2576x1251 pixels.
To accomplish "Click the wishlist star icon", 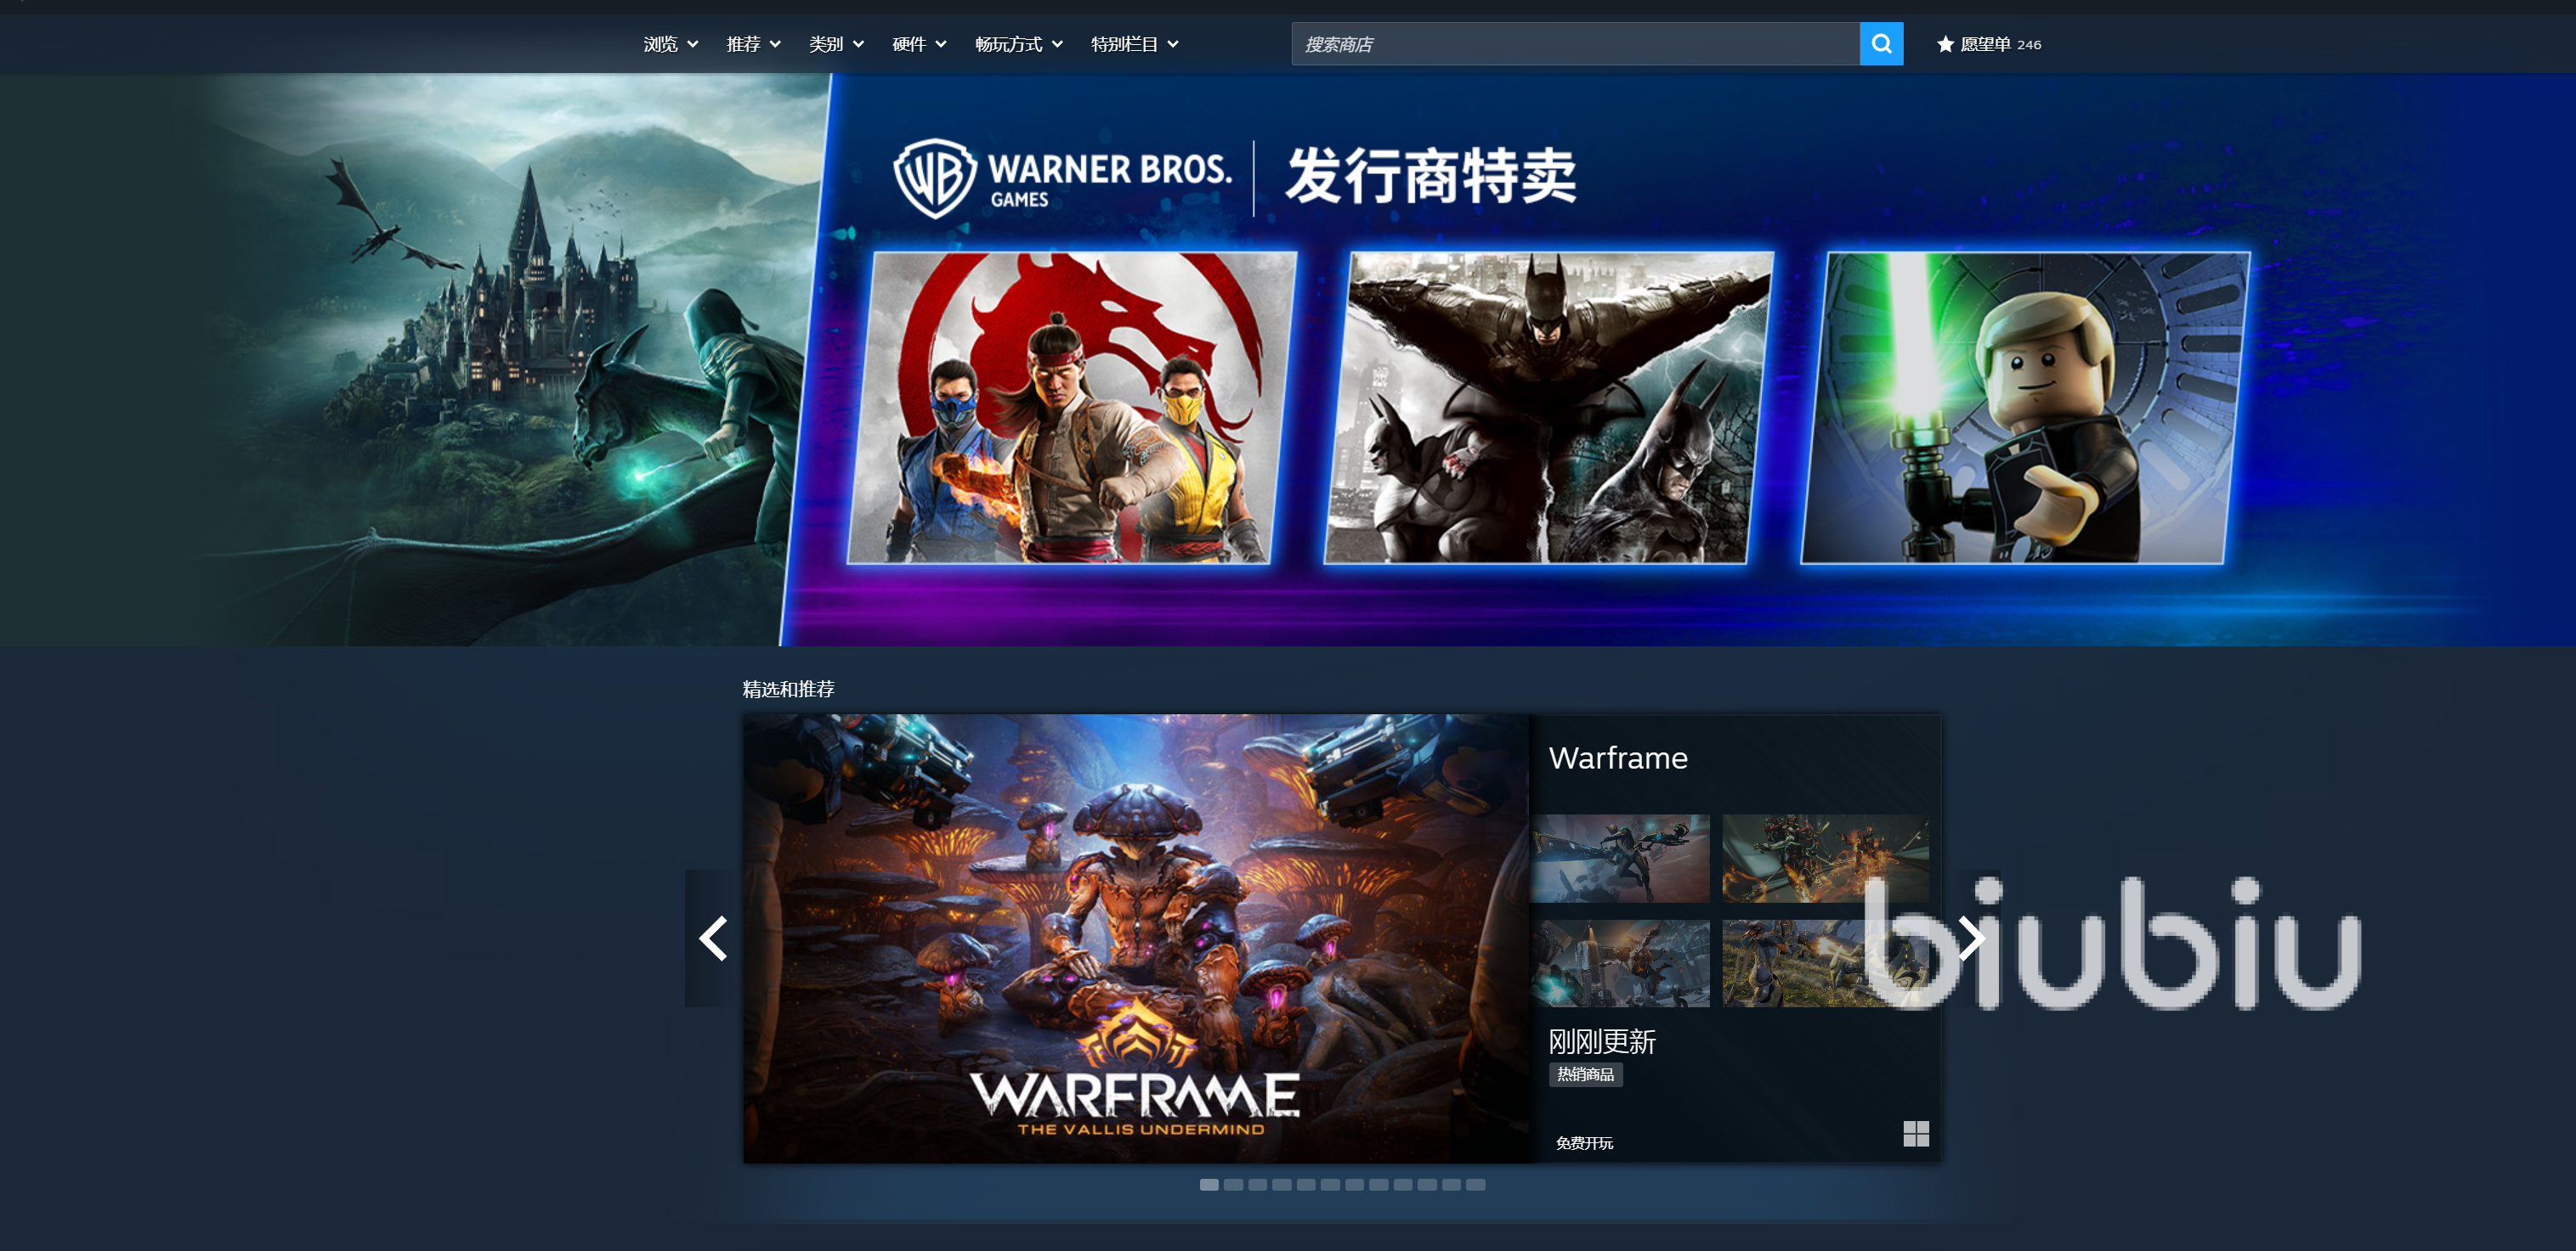I will click(1945, 44).
